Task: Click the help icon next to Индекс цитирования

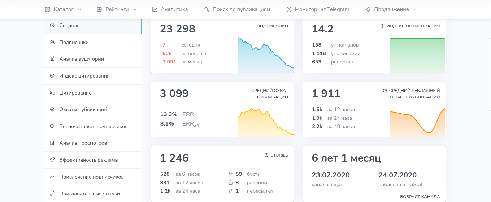Action: coord(382,26)
